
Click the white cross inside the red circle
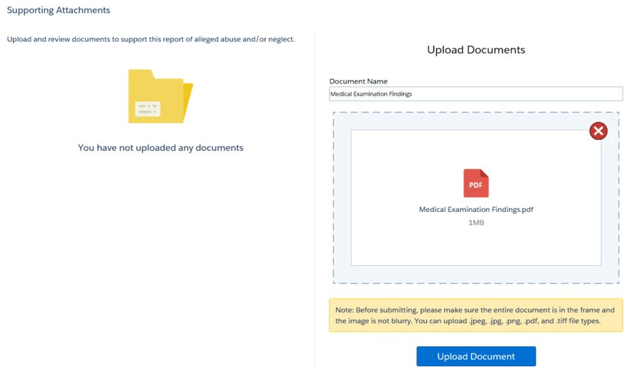pyautogui.click(x=598, y=131)
